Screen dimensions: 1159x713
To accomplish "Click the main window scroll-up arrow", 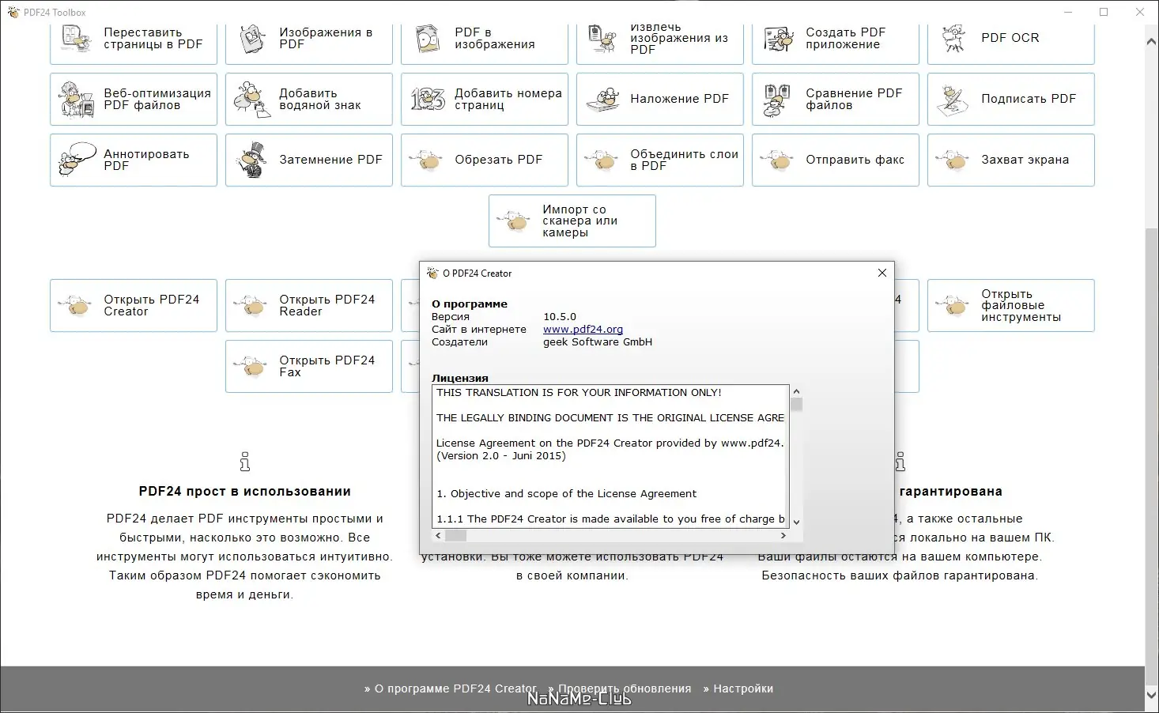I will click(x=1151, y=41).
